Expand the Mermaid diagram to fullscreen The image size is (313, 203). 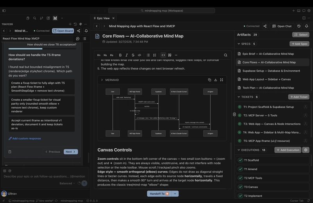click(221, 80)
